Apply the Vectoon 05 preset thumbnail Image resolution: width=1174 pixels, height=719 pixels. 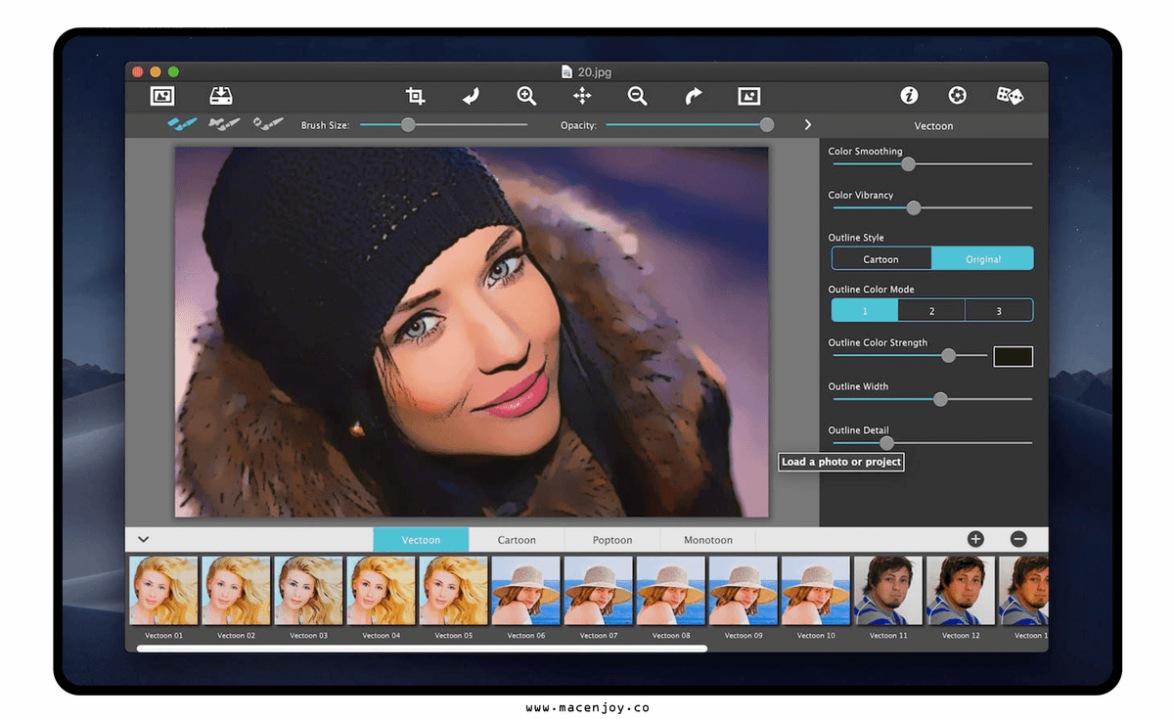(454, 591)
